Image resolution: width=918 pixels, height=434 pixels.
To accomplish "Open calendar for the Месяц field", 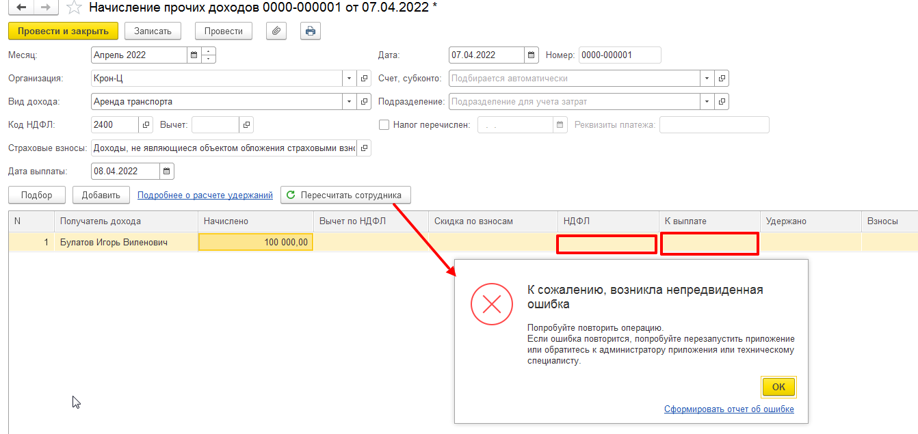I will (x=194, y=55).
